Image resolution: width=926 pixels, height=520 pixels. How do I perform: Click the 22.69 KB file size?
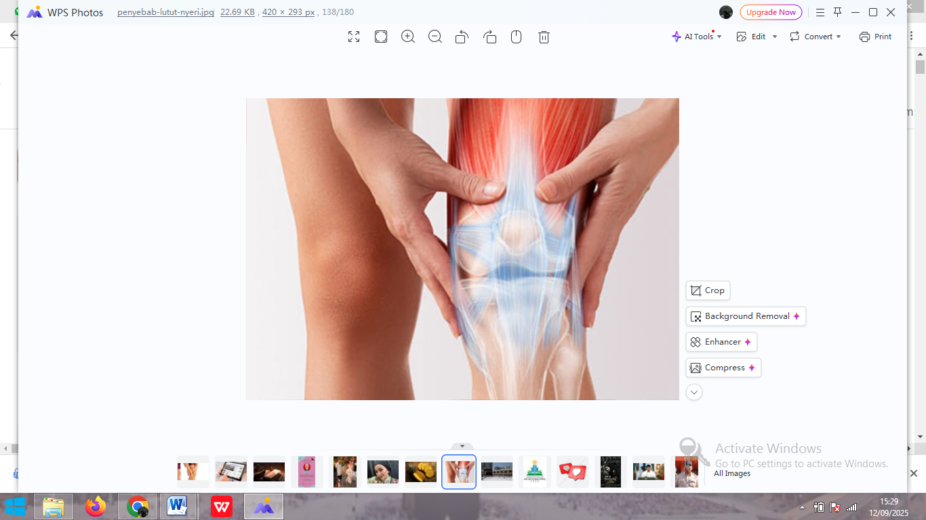click(x=237, y=12)
